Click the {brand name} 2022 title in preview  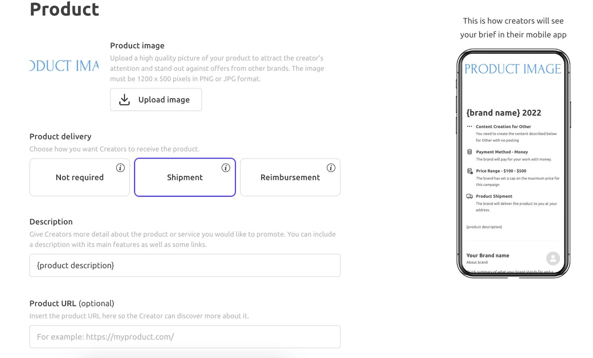click(504, 113)
